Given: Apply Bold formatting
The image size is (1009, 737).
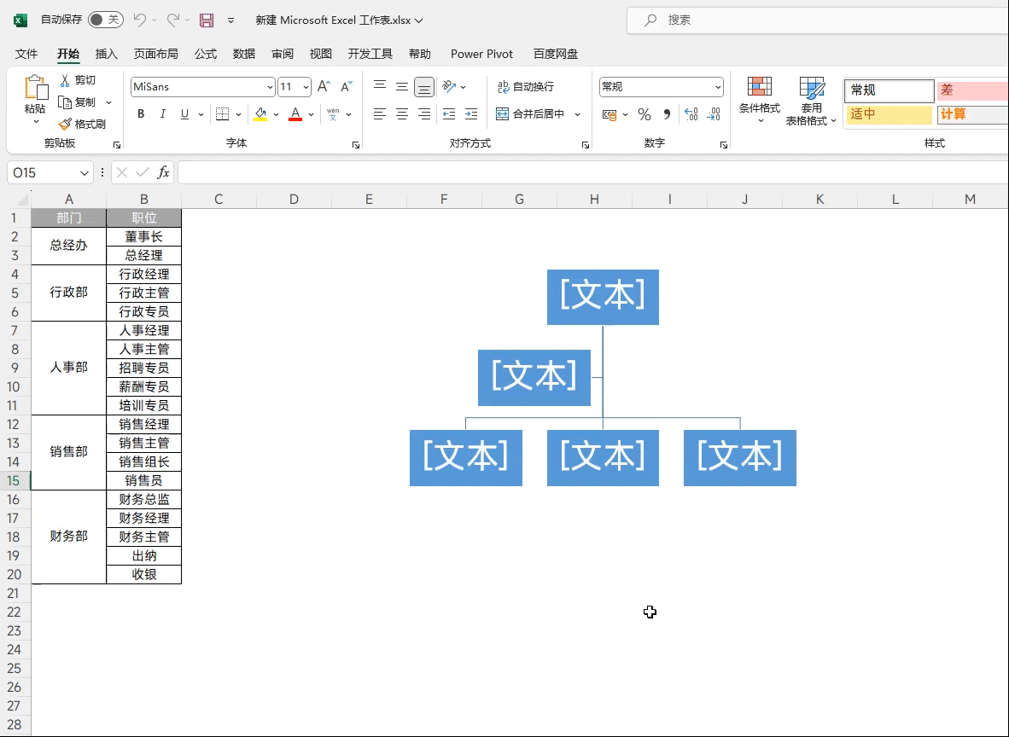Looking at the screenshot, I should tap(141, 113).
